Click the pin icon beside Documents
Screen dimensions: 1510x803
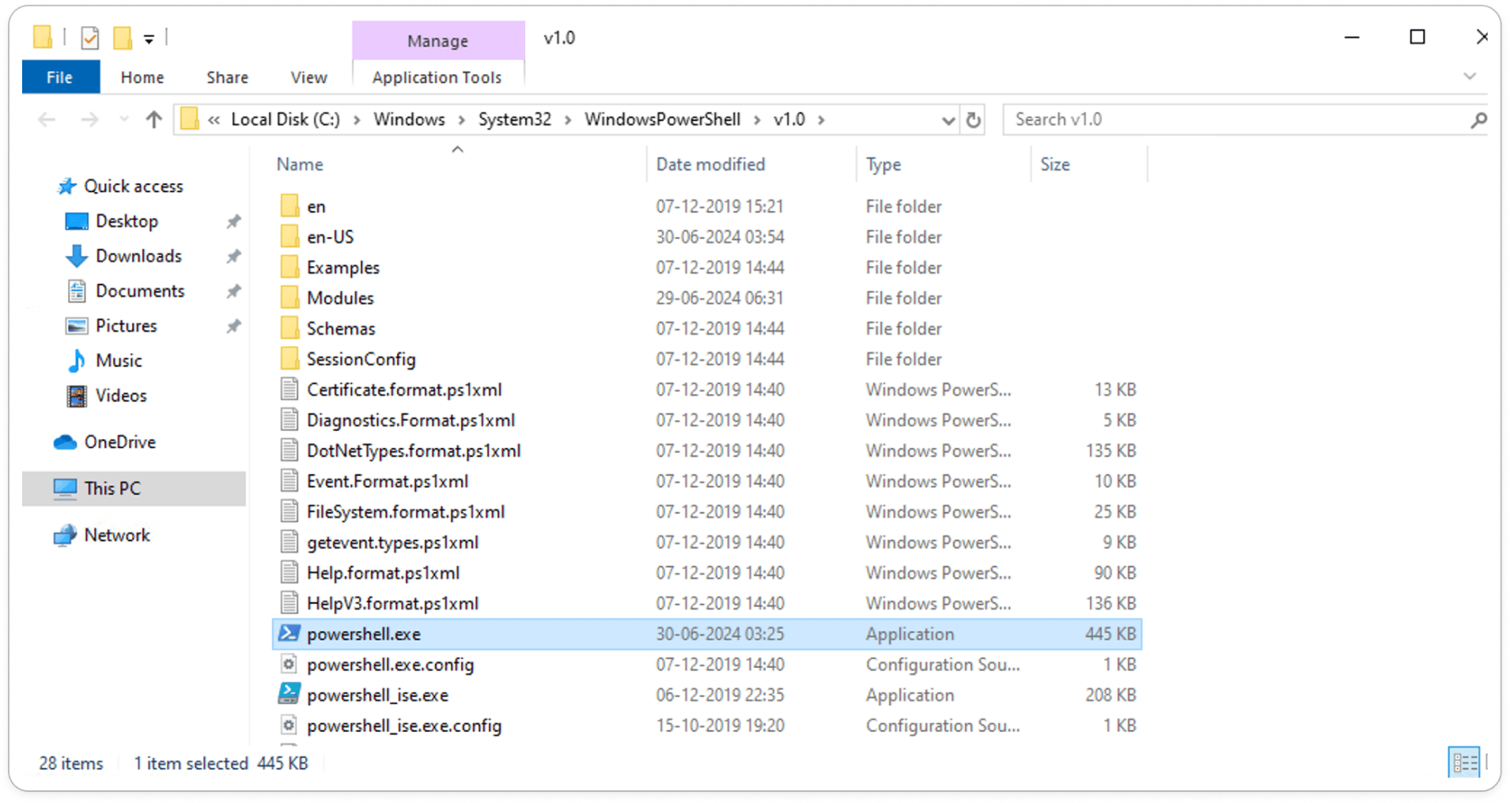(233, 291)
